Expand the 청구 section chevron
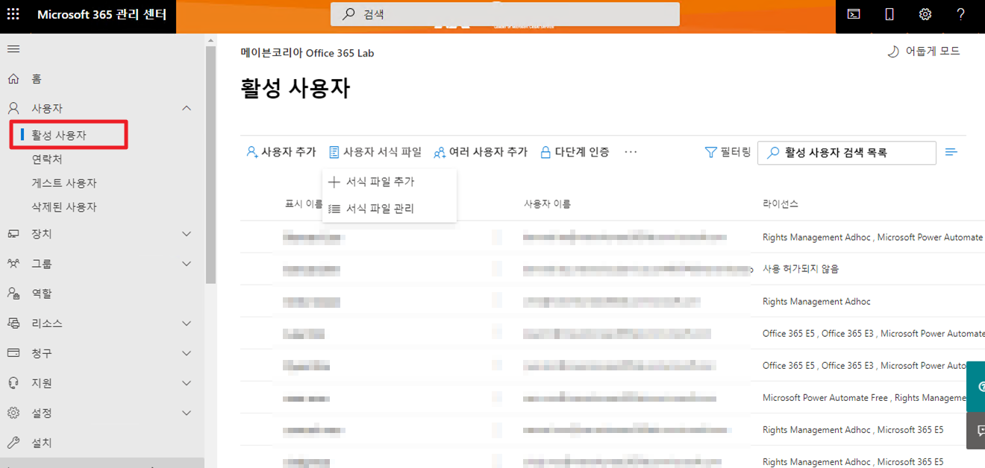Screen dimensions: 985x468 click(x=187, y=353)
